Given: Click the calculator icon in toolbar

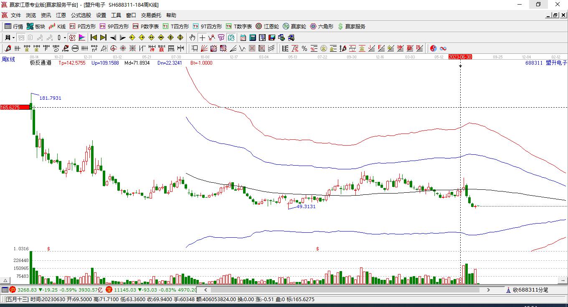Looking at the screenshot, I should (252, 38).
